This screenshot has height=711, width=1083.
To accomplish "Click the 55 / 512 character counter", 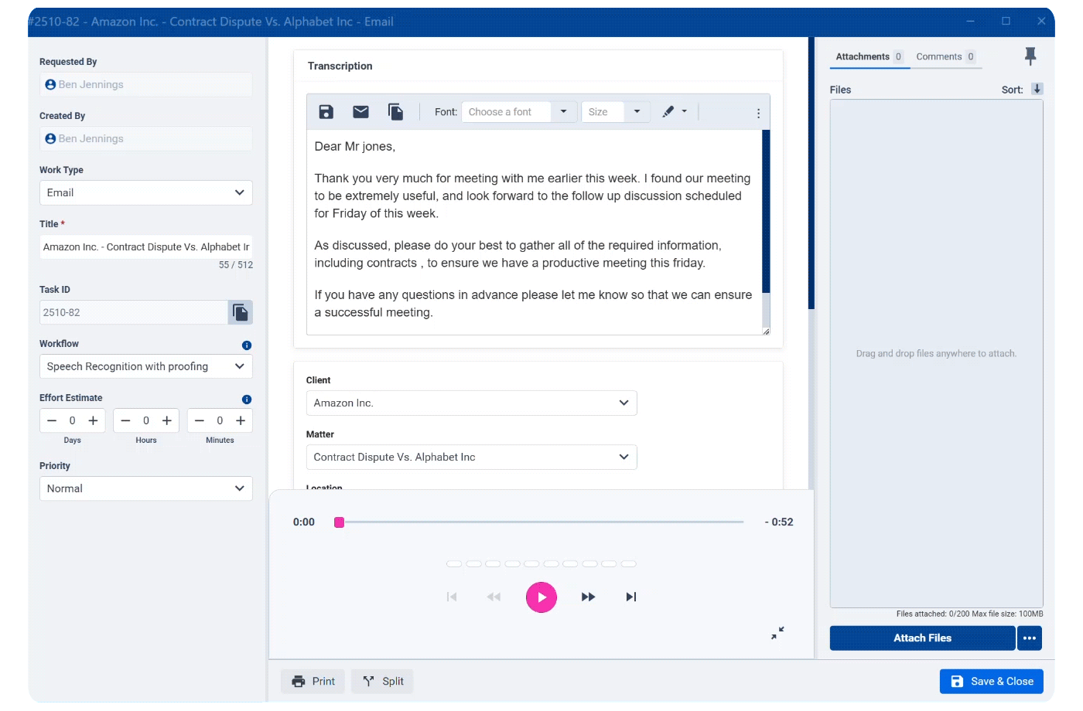I will pyautogui.click(x=236, y=265).
